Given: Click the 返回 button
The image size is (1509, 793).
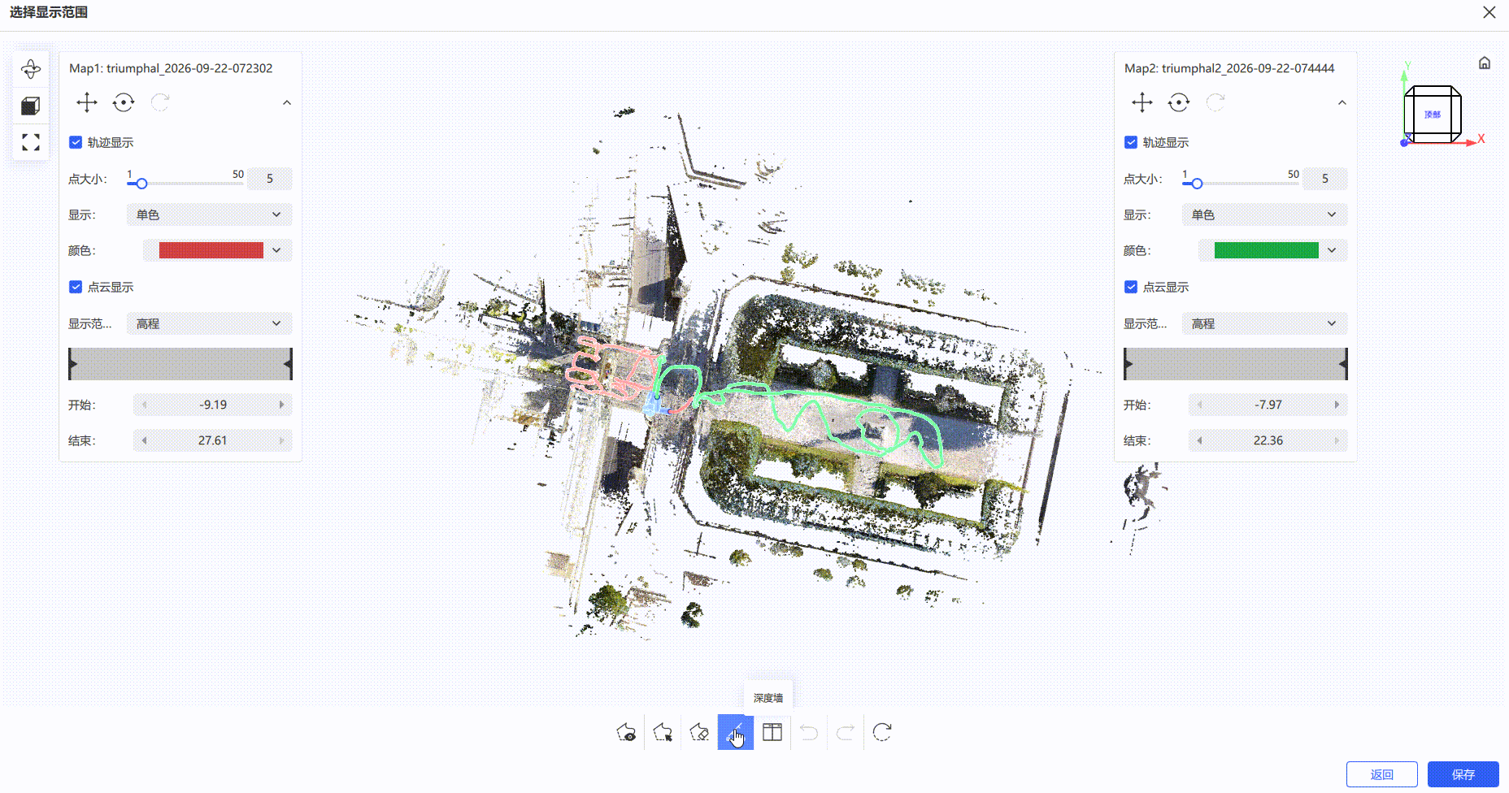Looking at the screenshot, I should click(x=1382, y=774).
